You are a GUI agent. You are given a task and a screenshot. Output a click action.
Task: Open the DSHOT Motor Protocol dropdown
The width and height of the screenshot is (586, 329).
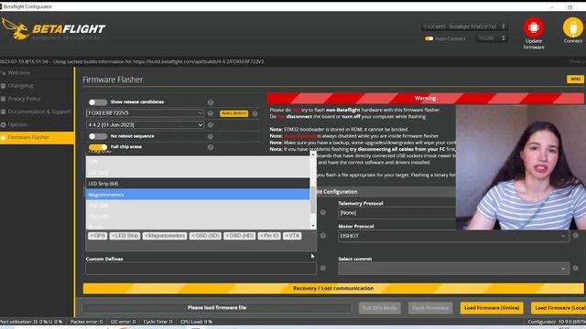(x=453, y=236)
